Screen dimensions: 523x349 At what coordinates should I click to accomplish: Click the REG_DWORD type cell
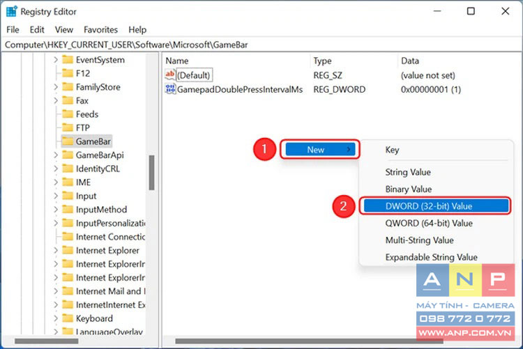pos(339,90)
